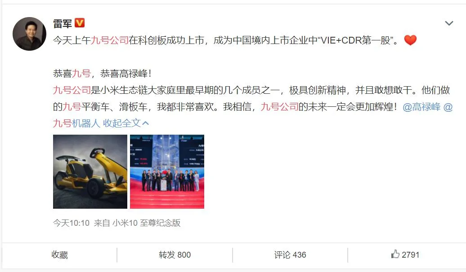Click the 小米10 至尊纪念版 source link
This screenshot has height=272, width=466.
(146, 223)
